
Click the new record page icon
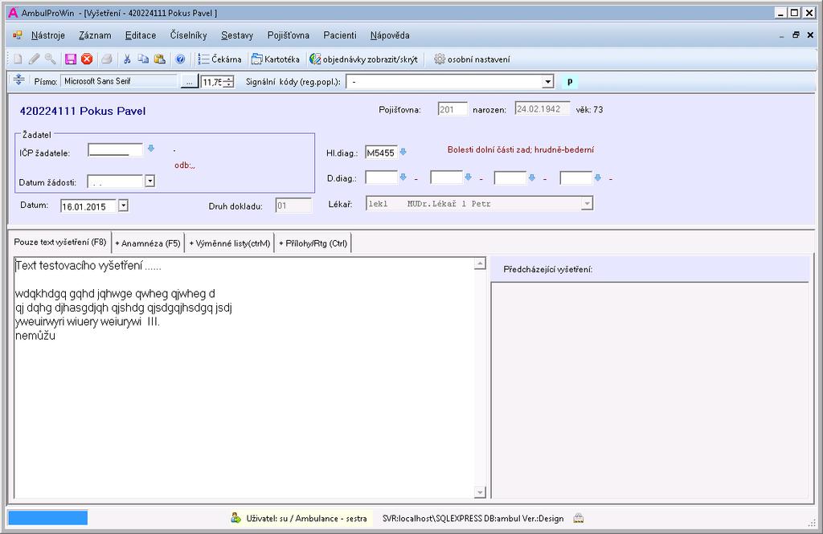click(x=18, y=59)
